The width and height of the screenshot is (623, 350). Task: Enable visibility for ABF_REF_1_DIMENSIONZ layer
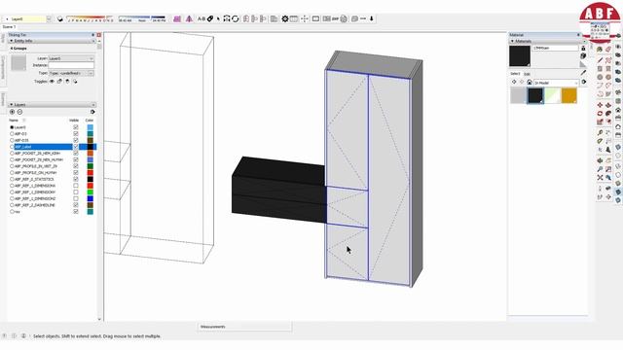[76, 198]
